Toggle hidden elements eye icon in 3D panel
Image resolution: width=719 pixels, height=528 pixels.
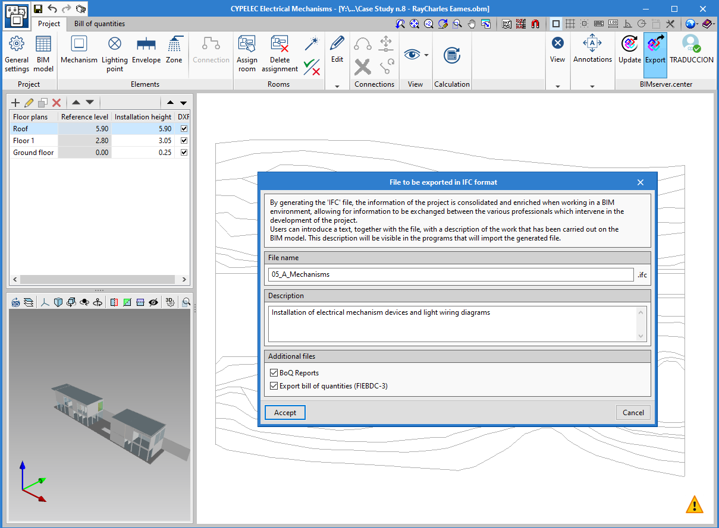[x=153, y=302]
